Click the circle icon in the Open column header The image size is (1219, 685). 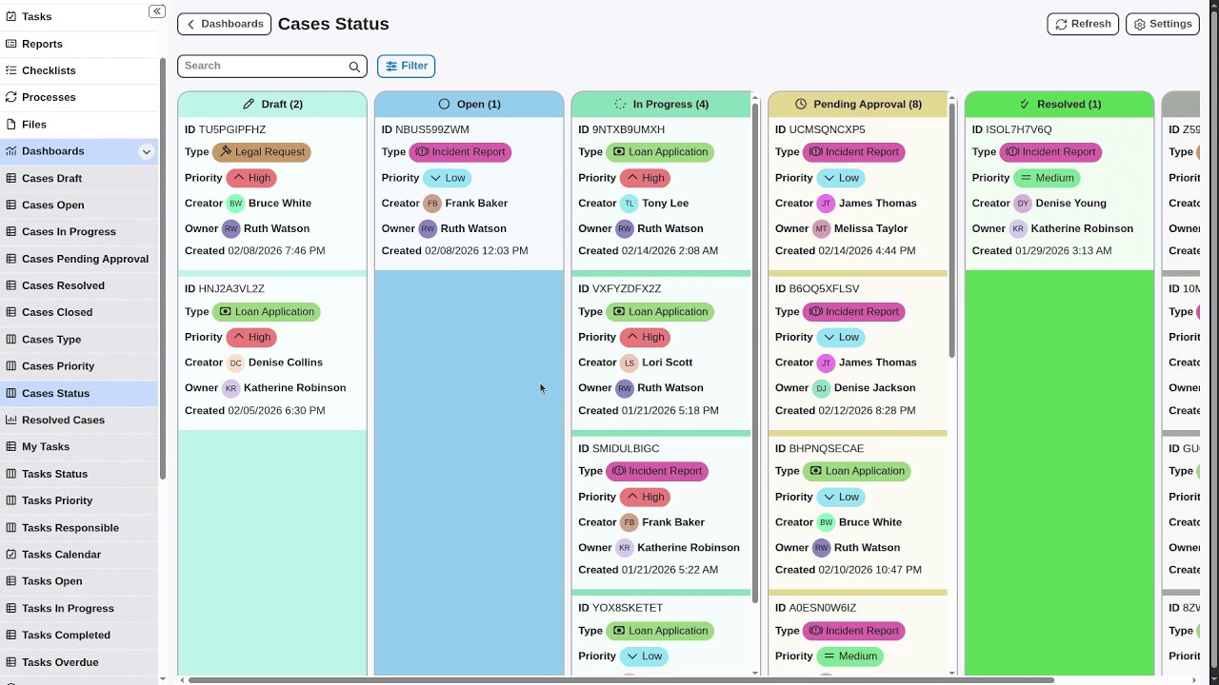(444, 104)
